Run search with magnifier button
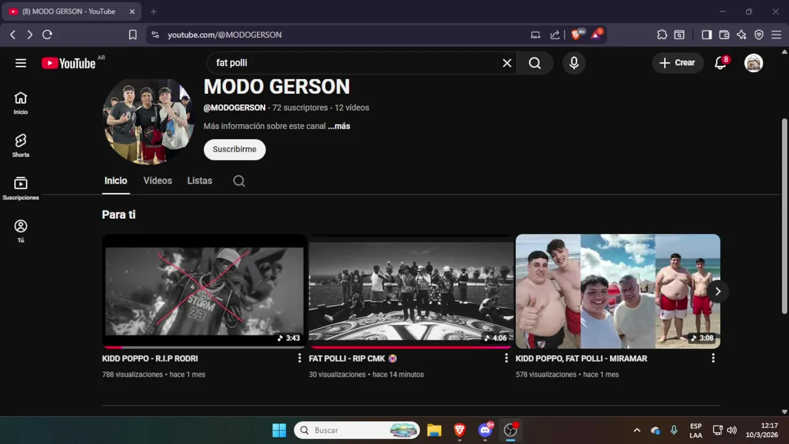Image resolution: width=789 pixels, height=444 pixels. [x=534, y=63]
